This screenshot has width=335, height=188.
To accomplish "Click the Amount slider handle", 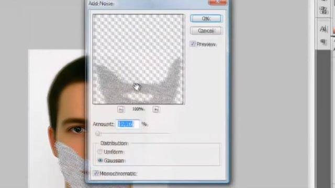I will (98, 134).
